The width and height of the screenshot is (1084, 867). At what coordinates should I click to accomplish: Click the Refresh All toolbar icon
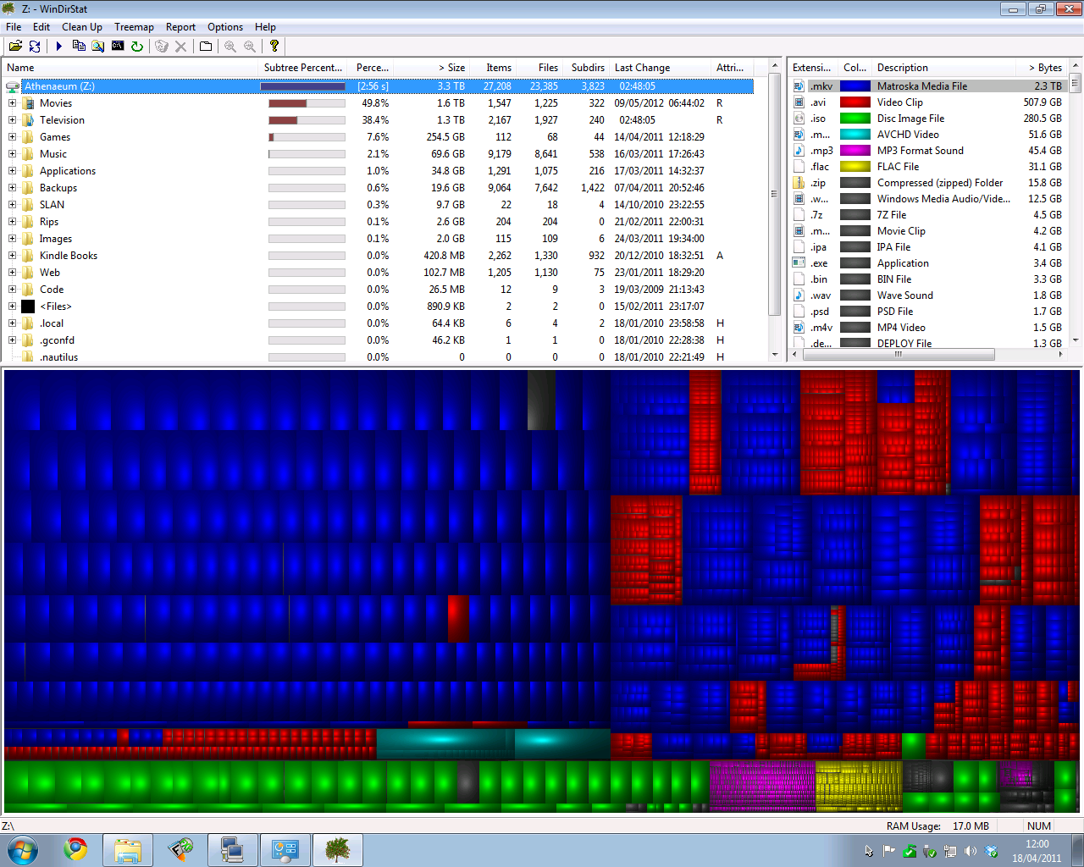(x=35, y=47)
